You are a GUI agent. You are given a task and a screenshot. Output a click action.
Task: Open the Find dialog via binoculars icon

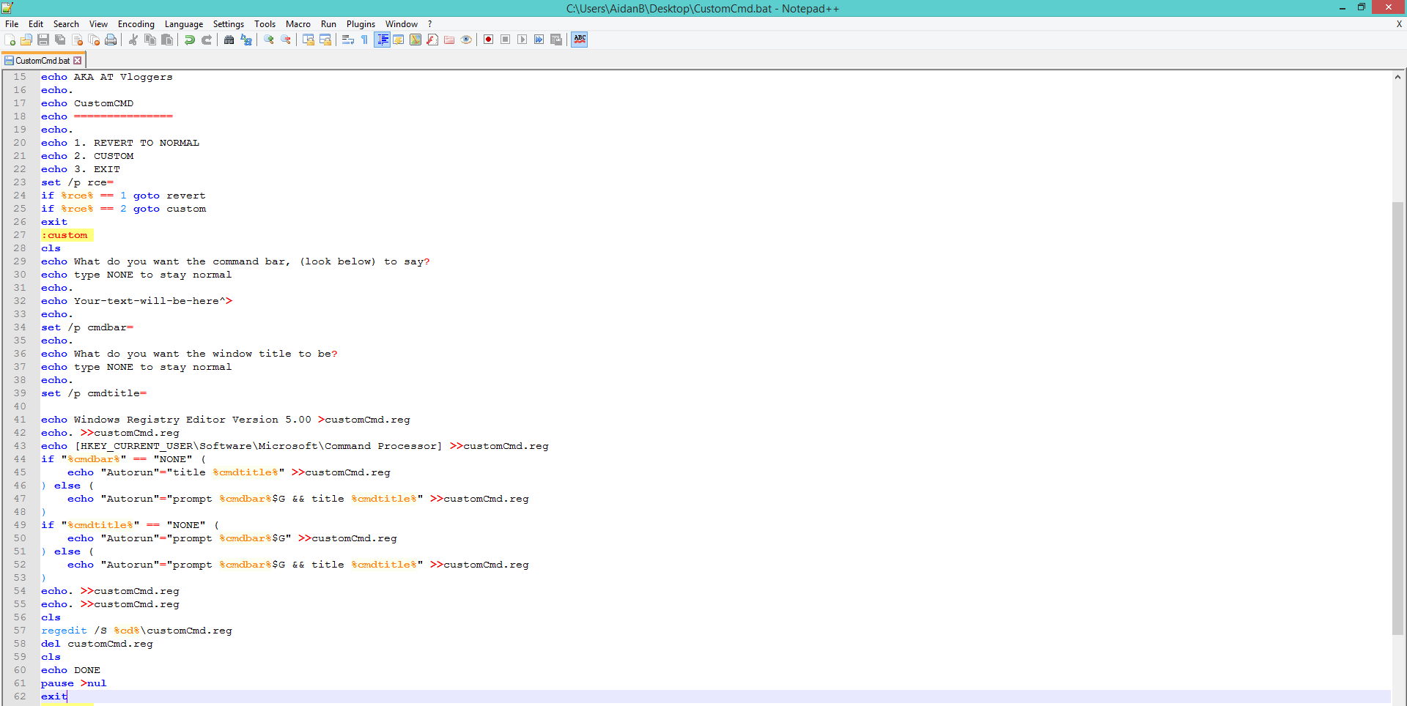coord(229,40)
